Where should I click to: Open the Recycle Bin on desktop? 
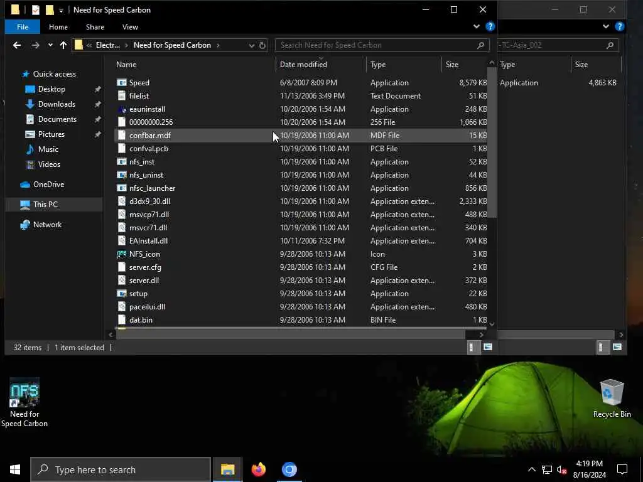pos(612,399)
